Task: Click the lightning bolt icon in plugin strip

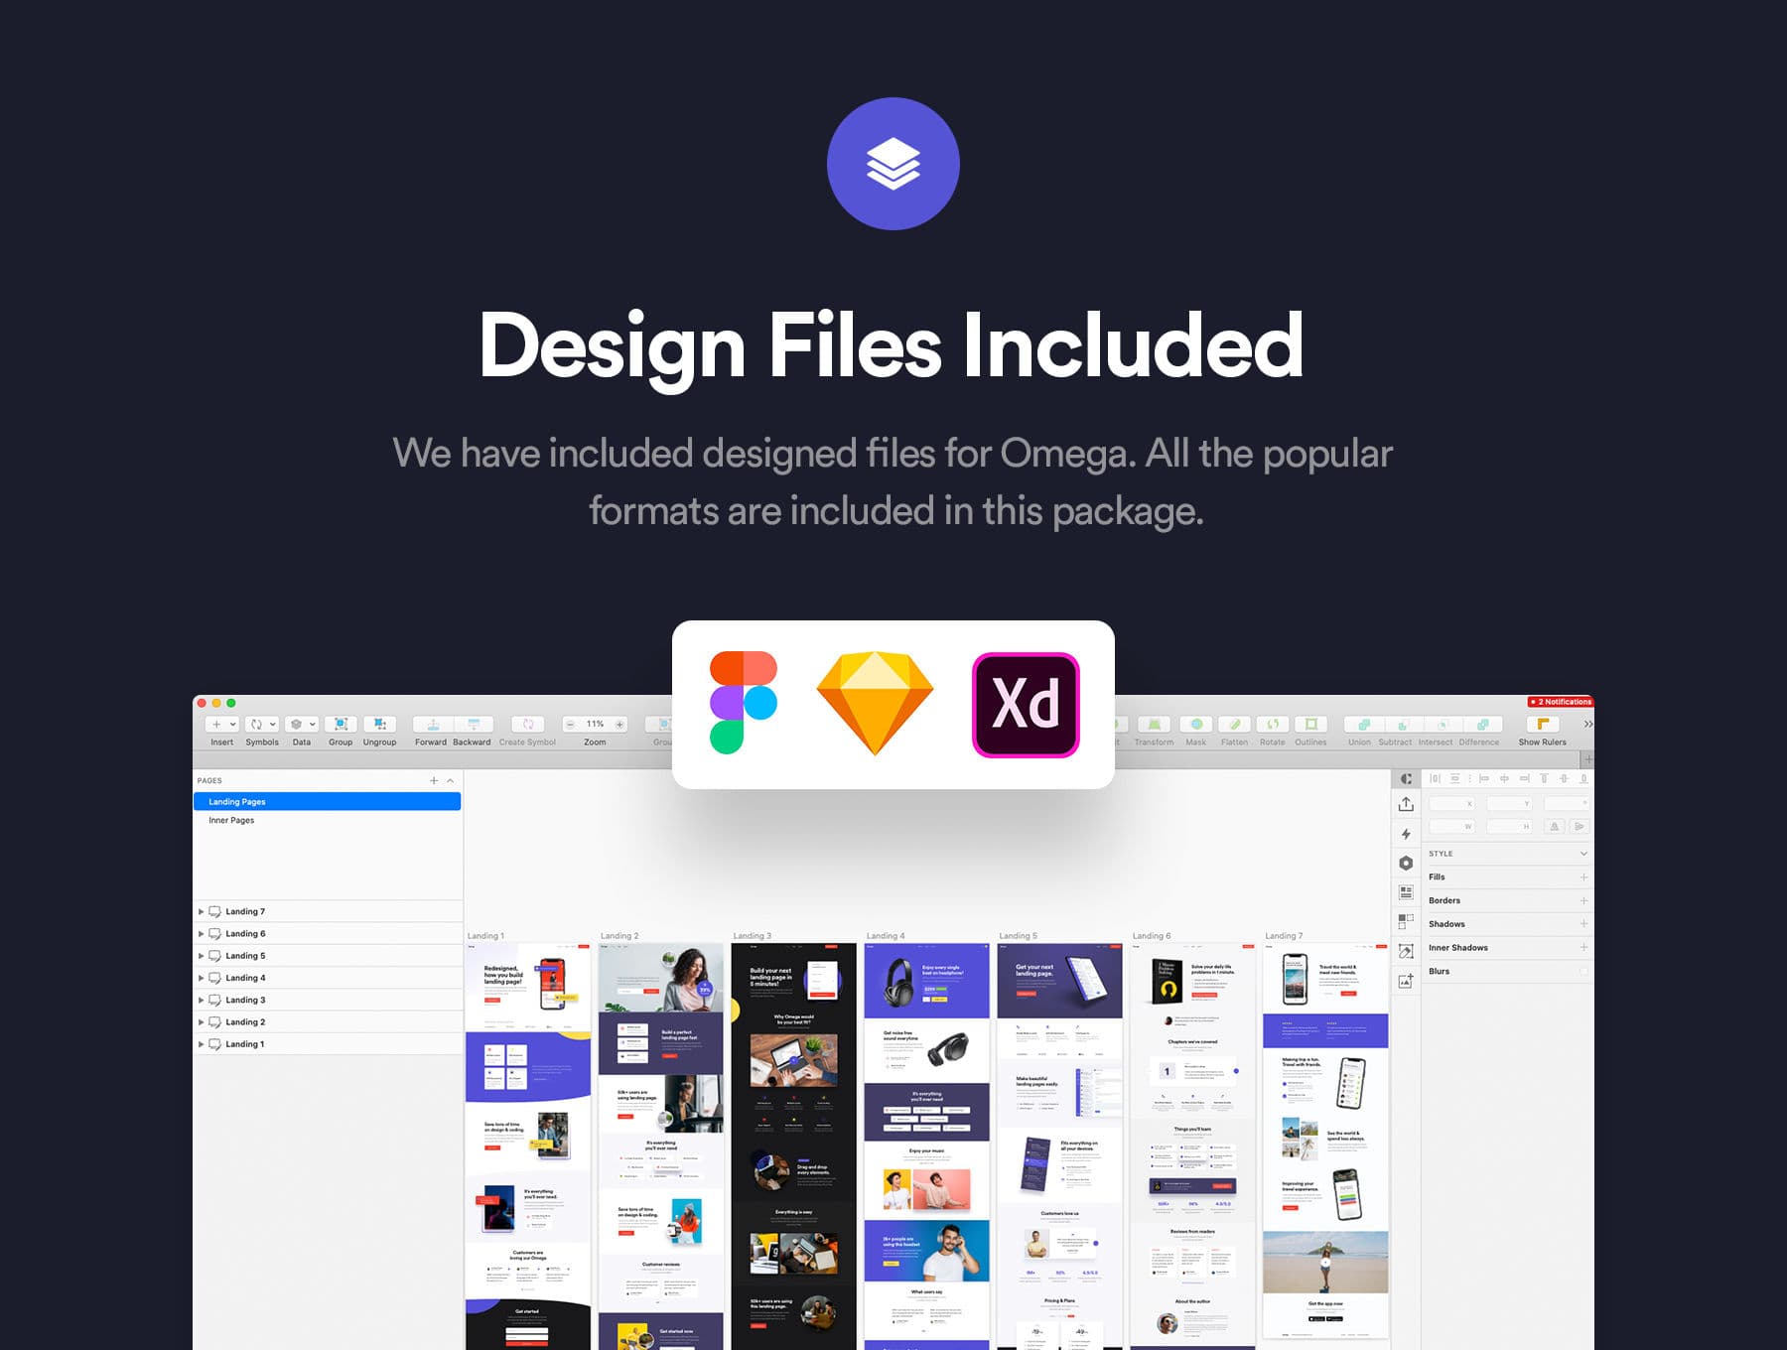Action: point(1406,834)
